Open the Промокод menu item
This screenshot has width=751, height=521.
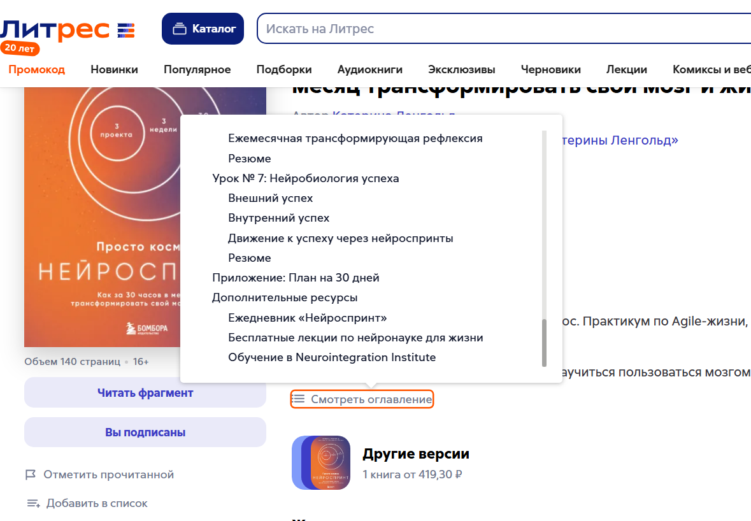point(37,69)
